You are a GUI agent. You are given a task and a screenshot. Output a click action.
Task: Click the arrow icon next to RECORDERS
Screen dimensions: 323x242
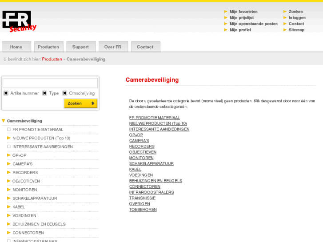pos(8,172)
